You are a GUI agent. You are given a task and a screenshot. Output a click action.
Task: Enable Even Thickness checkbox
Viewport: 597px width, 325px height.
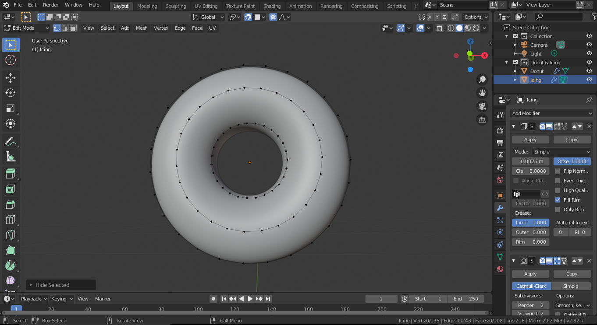(x=558, y=181)
